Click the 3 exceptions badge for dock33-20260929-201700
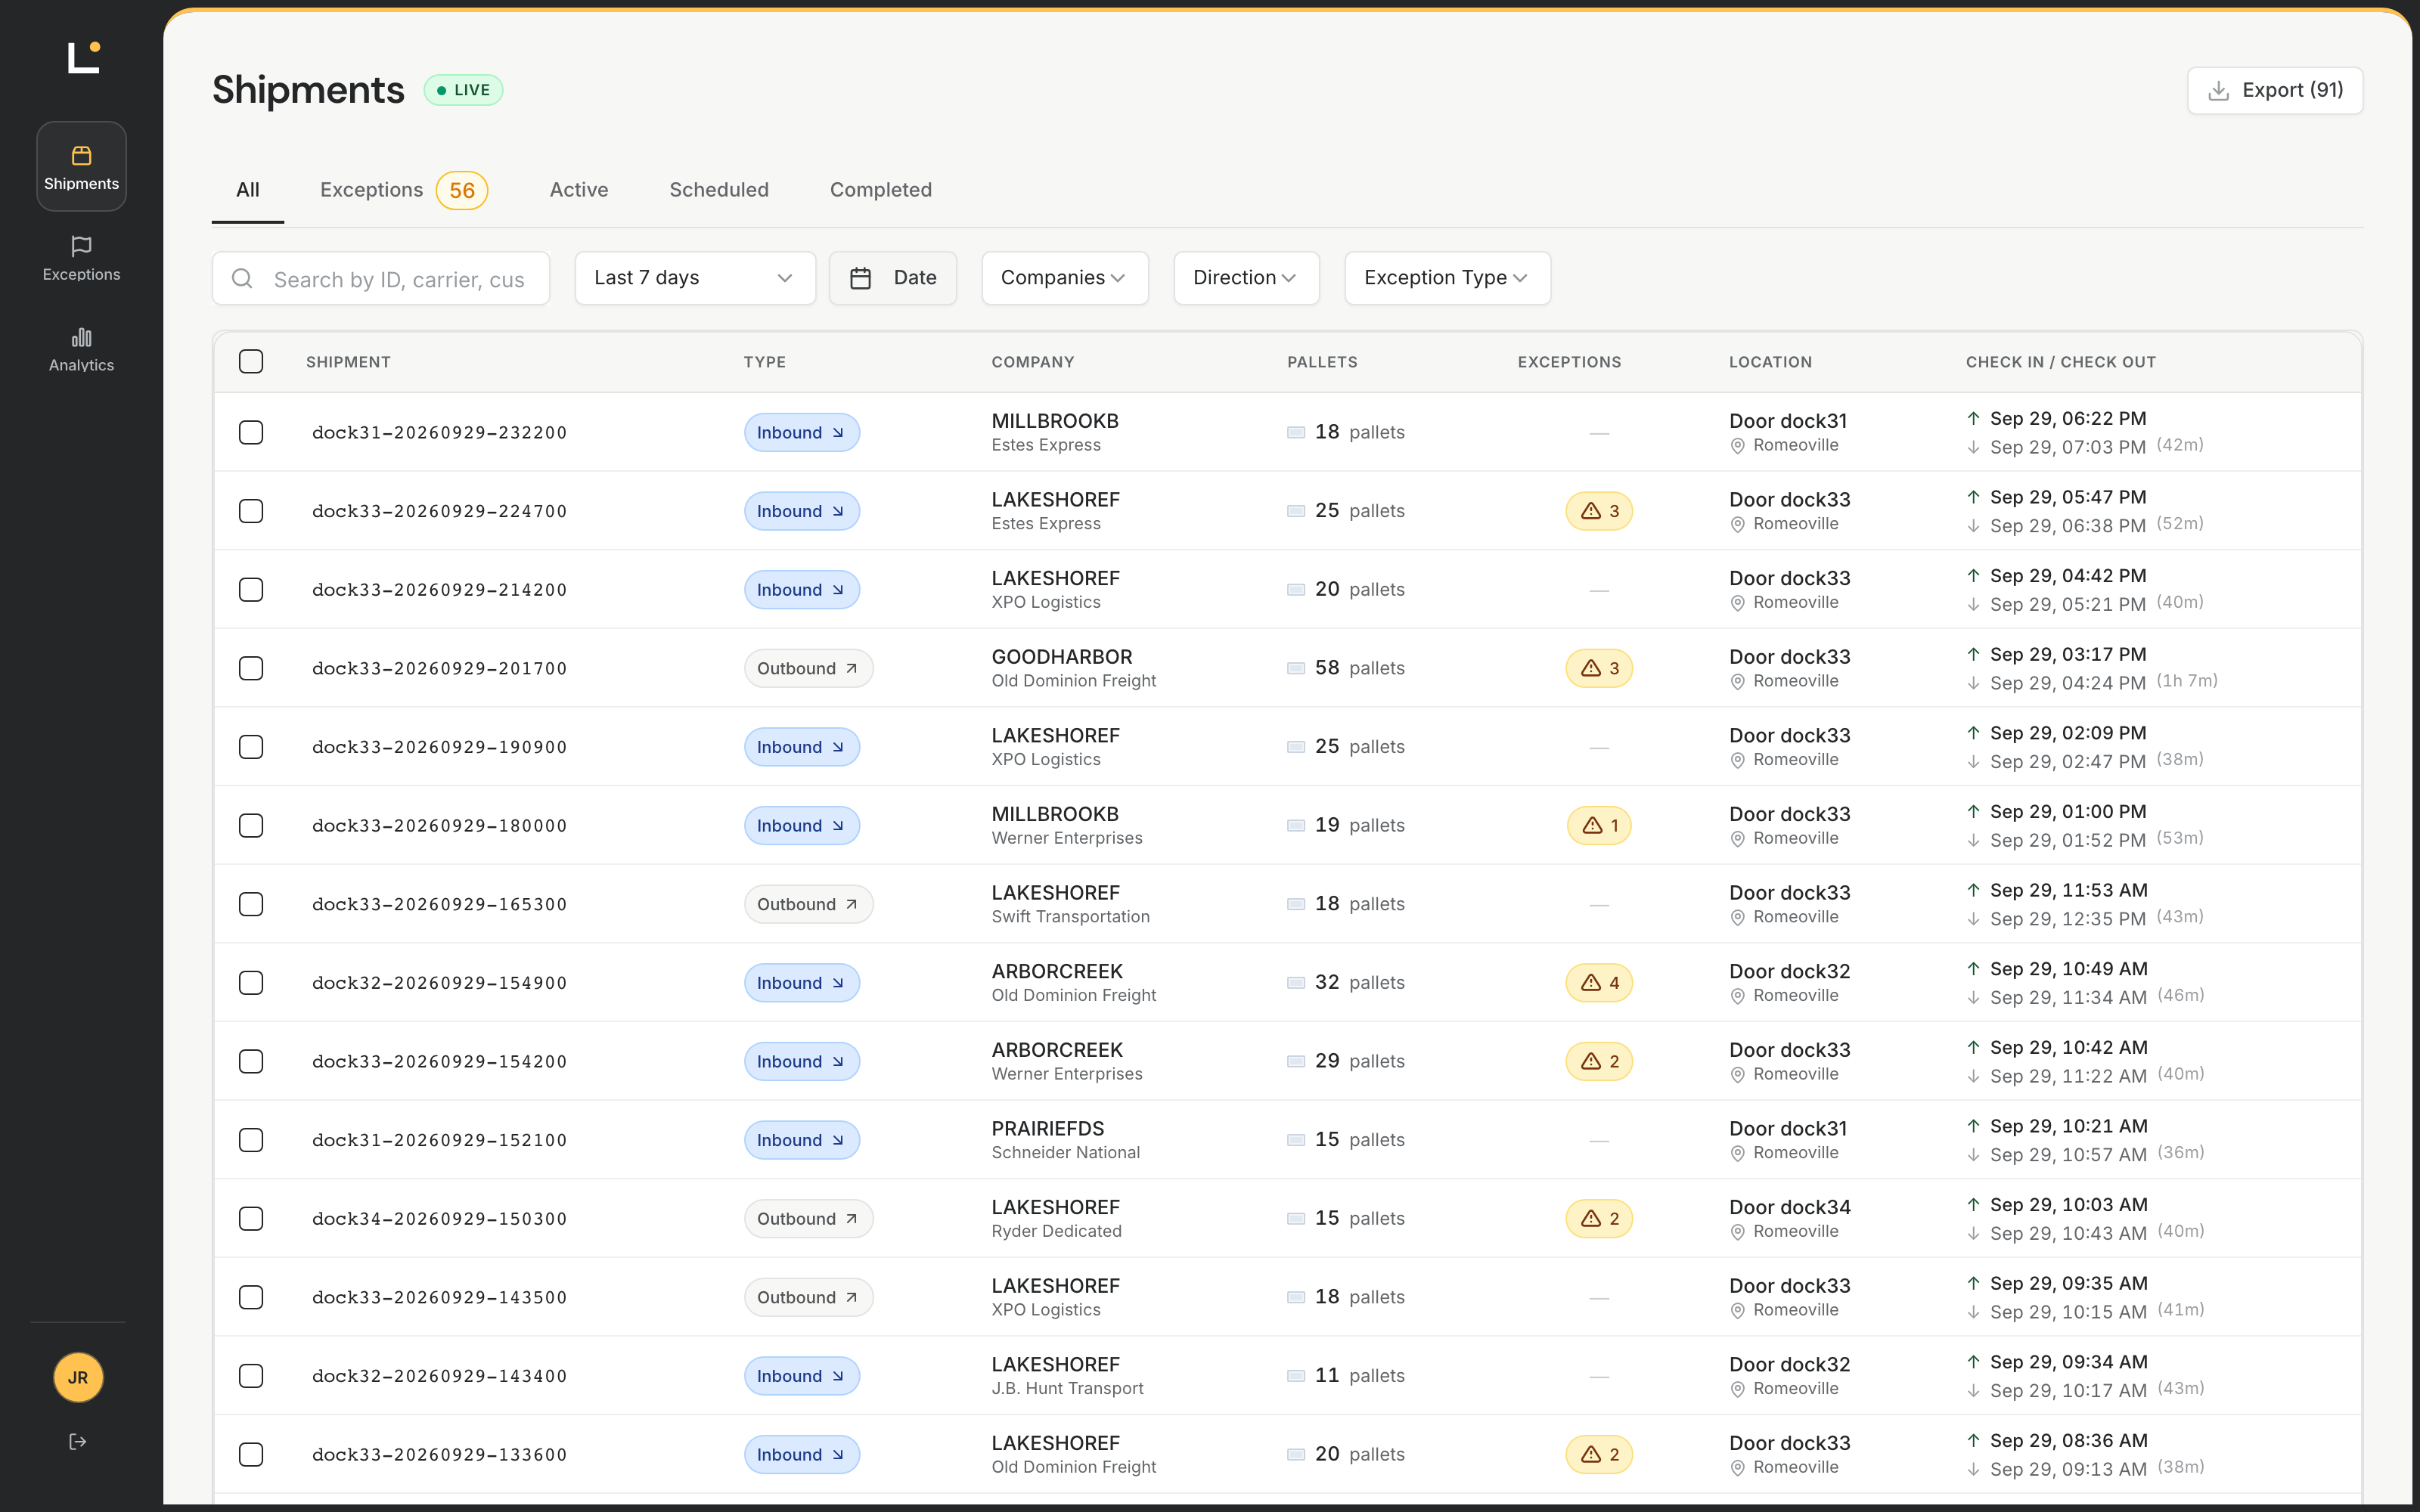 pos(1599,668)
